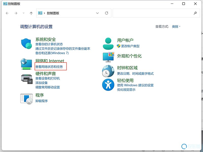This screenshot has width=203, height=152.
Task: Click the 控制面板 breadcrumb in address bar
Action: [x=53, y=13]
